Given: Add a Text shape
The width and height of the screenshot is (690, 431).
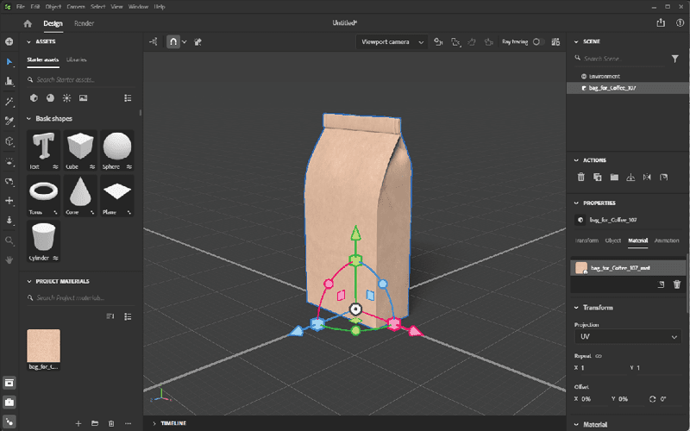Looking at the screenshot, I should 43,150.
